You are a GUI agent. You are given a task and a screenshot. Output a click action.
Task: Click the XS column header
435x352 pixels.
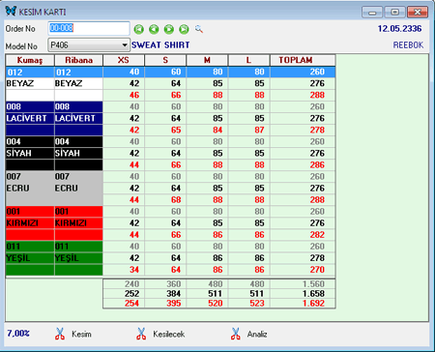tap(124, 60)
